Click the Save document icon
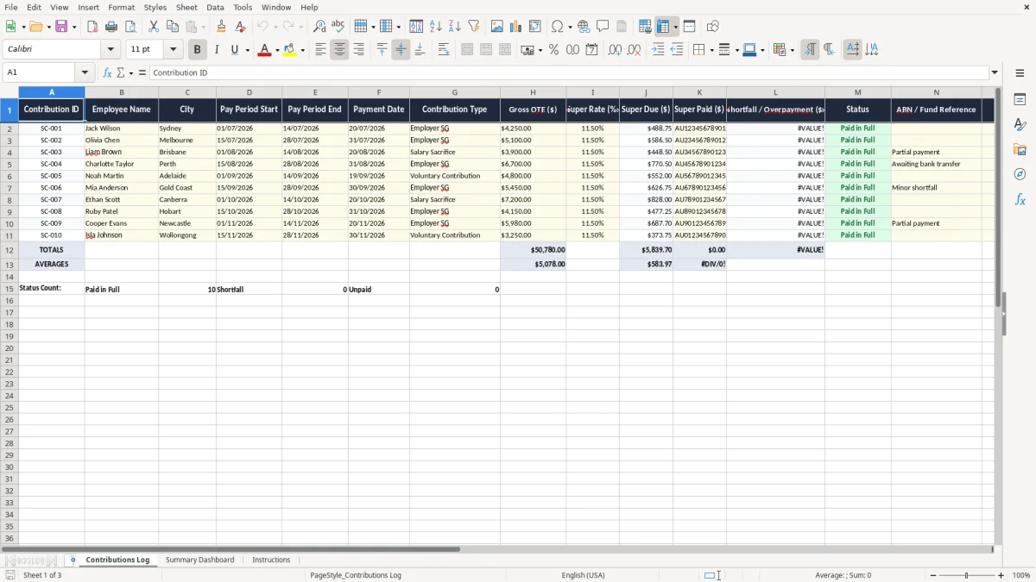The height and width of the screenshot is (582, 1036). click(x=61, y=27)
